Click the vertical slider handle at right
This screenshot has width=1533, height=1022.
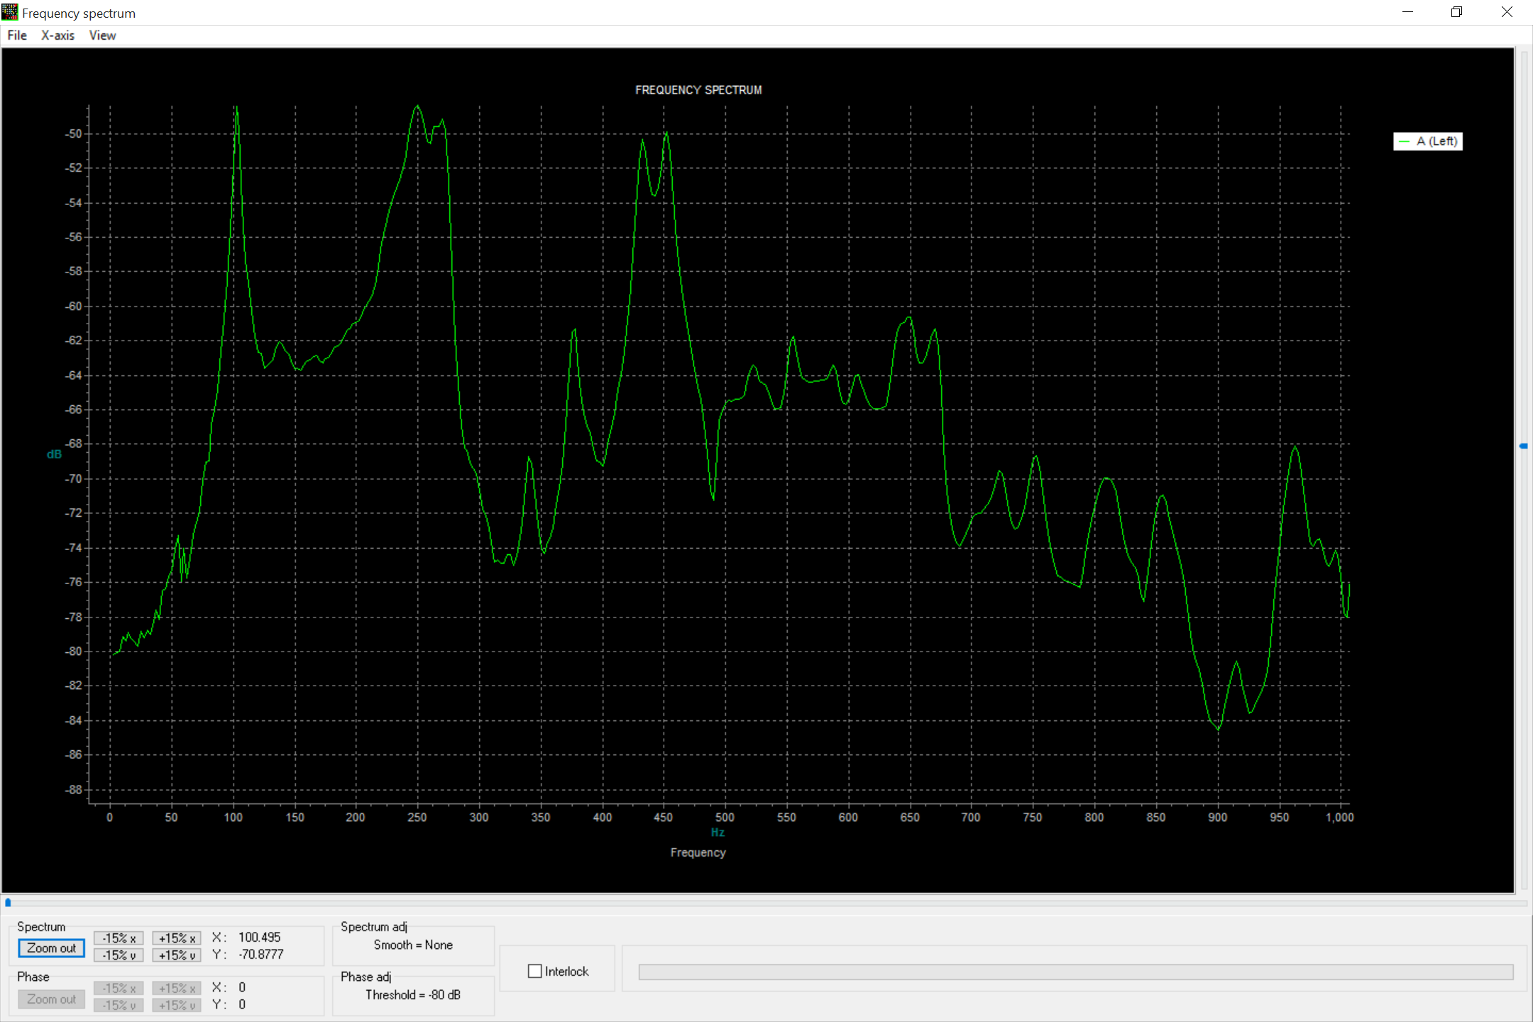pos(1523,446)
